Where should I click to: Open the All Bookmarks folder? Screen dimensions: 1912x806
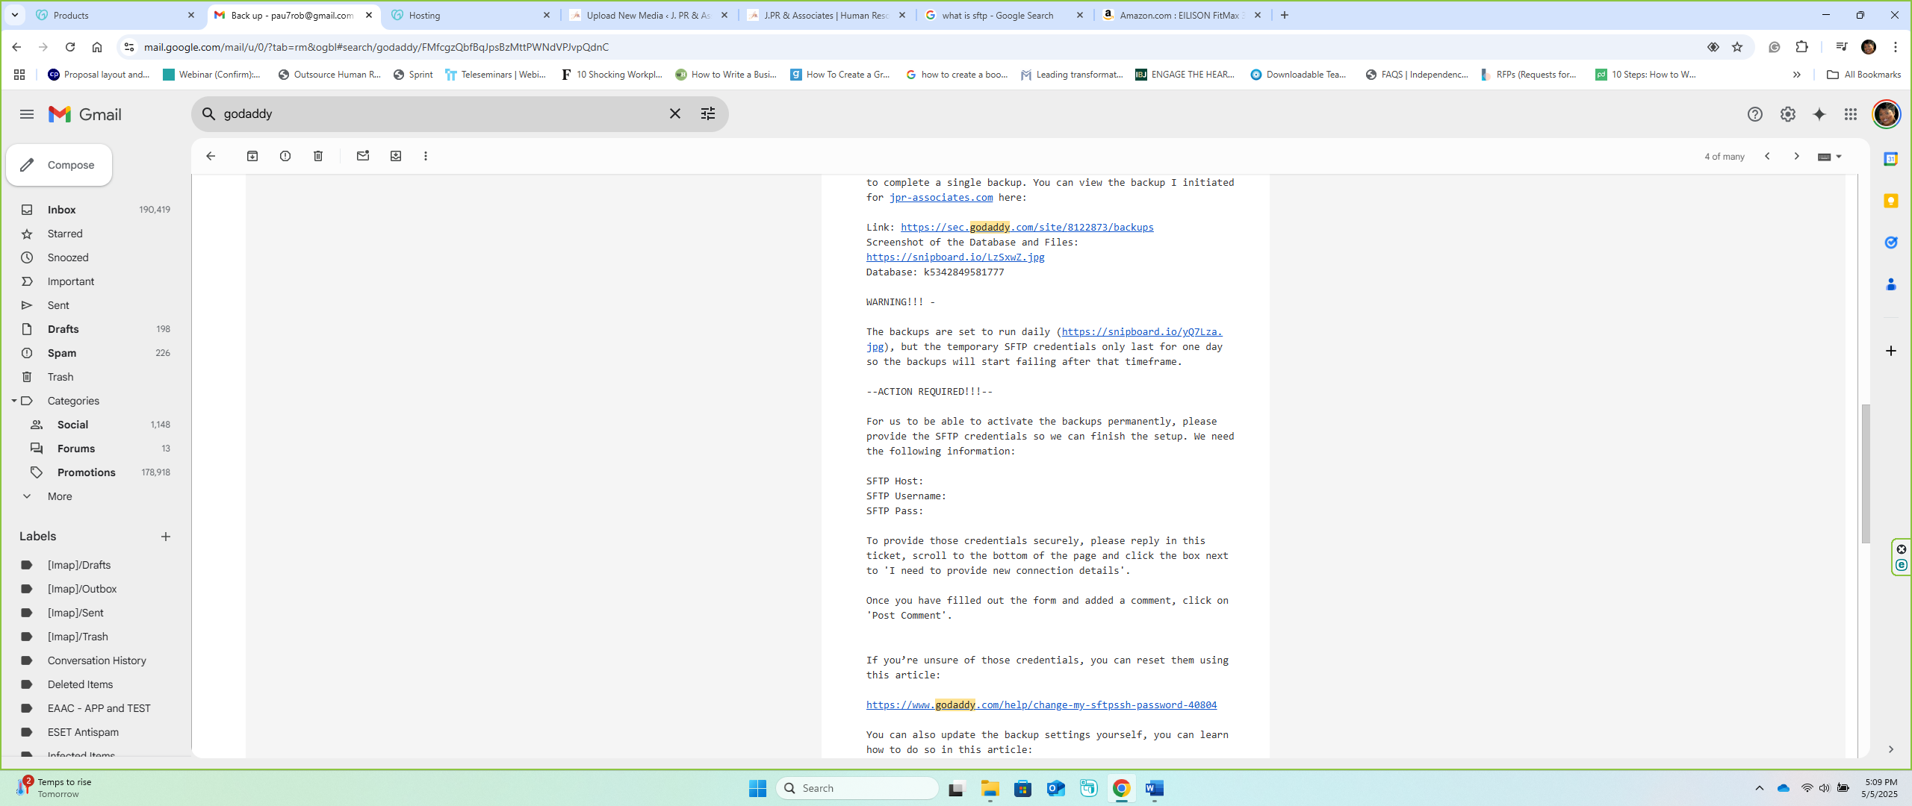(1863, 75)
